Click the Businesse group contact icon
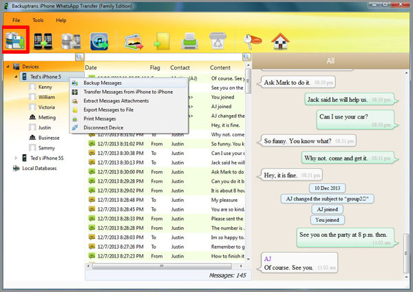The width and height of the screenshot is (413, 292). click(x=32, y=138)
